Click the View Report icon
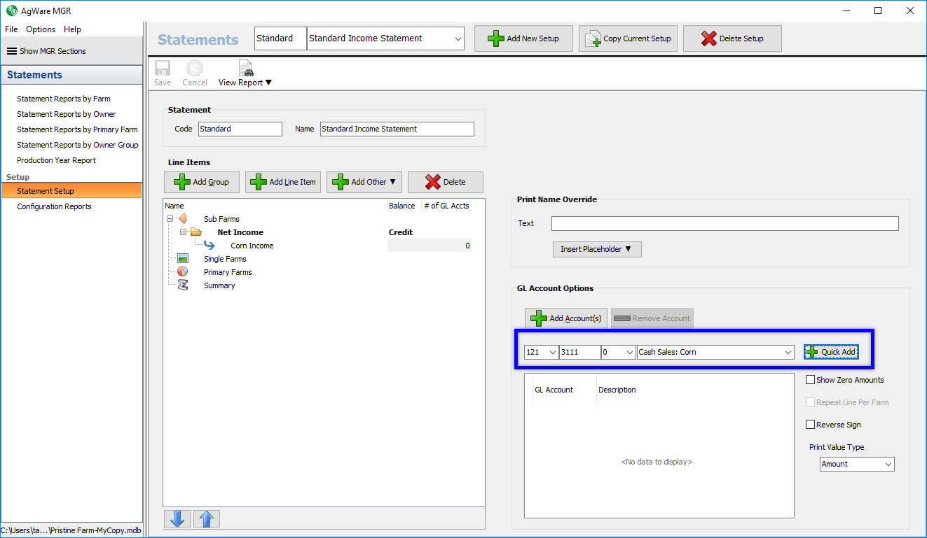The height and width of the screenshot is (538, 927). click(245, 69)
